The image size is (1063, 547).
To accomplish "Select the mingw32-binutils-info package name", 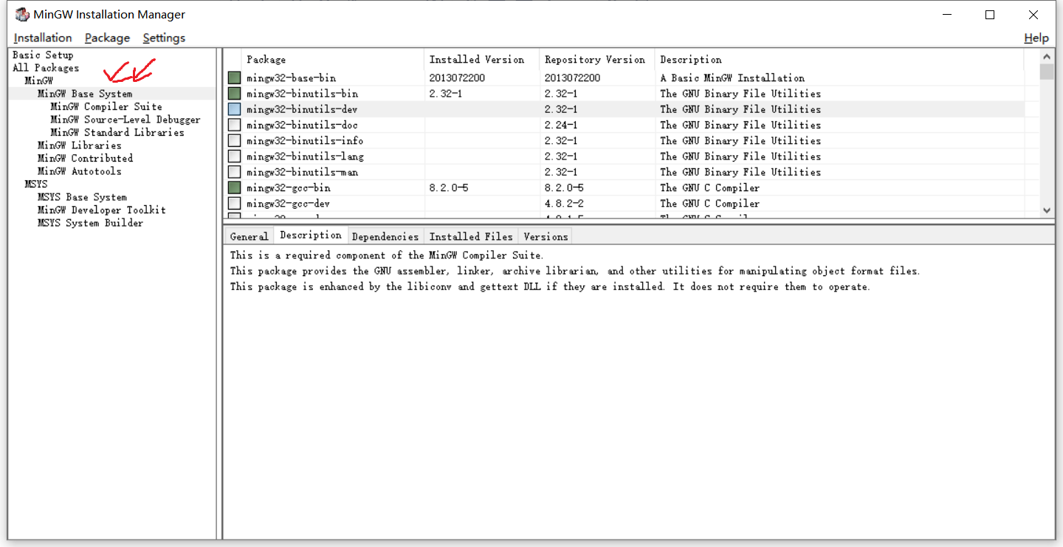I will click(x=305, y=140).
